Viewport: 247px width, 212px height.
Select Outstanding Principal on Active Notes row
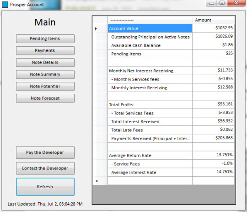click(150, 37)
